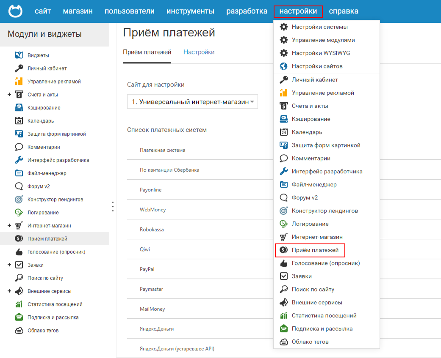Click the CMS logo icon in header
441x358 pixels.
tap(15, 11)
